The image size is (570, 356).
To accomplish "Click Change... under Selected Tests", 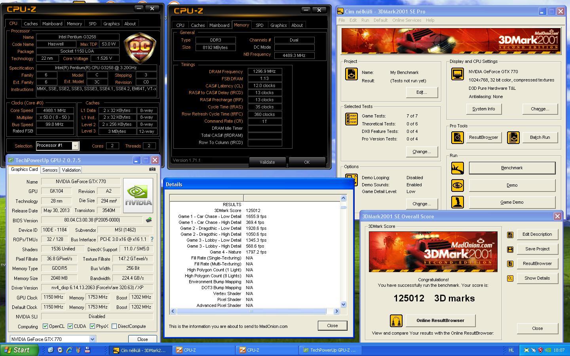I will point(422,151).
